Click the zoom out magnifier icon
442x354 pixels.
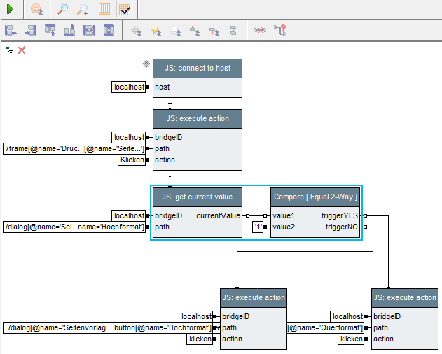(63, 9)
